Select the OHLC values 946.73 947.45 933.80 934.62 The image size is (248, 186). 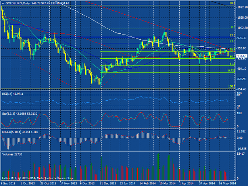(51, 3)
